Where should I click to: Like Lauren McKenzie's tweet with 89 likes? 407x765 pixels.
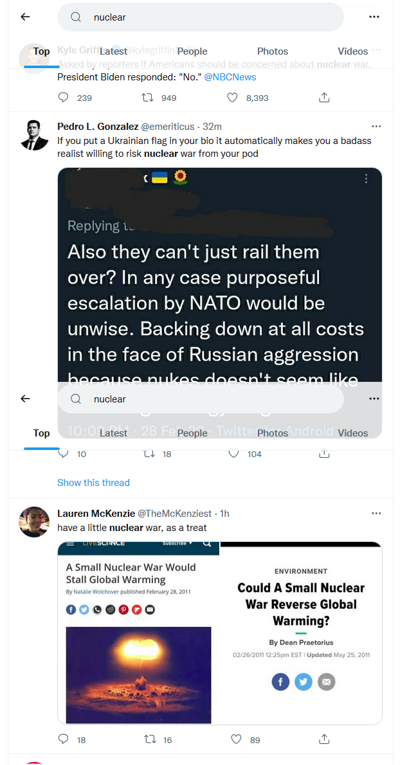tap(236, 740)
